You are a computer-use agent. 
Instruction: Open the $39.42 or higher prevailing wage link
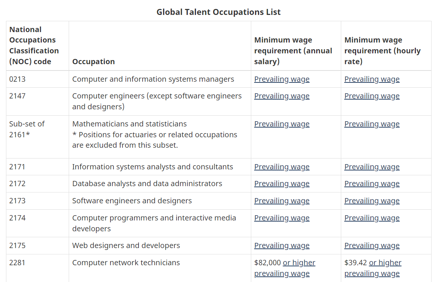(385, 263)
